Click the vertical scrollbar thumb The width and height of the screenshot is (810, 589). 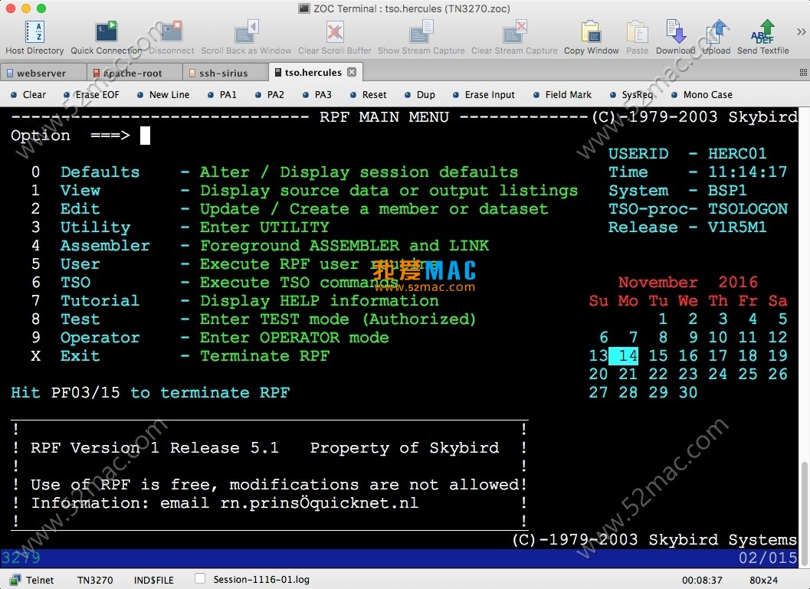click(805, 513)
